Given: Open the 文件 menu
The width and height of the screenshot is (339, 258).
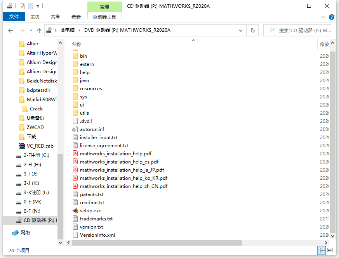Looking at the screenshot, I should click(14, 17).
